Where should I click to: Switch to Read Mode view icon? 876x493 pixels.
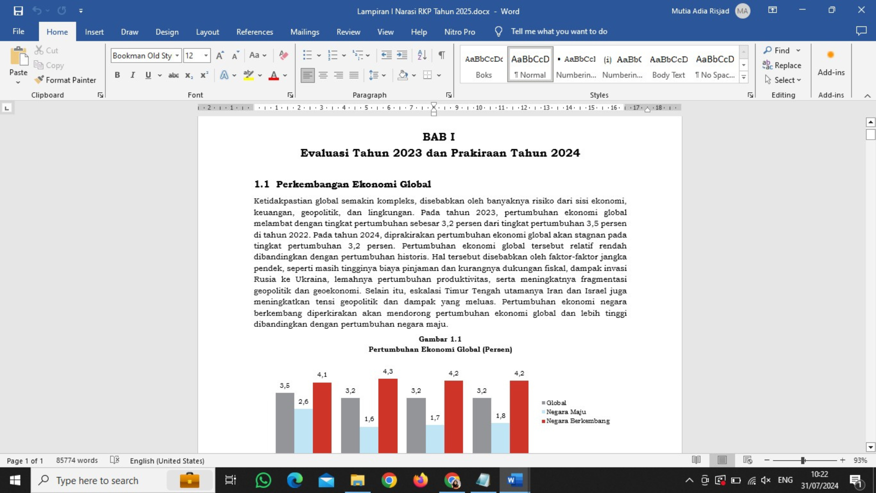[696, 460]
